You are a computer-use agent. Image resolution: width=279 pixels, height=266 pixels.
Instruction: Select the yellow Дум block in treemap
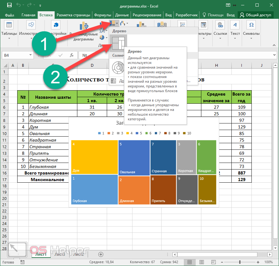coord(94,157)
